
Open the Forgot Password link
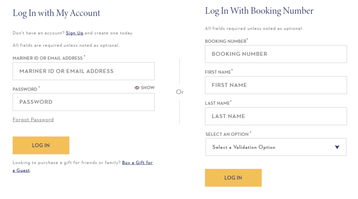[33, 120]
